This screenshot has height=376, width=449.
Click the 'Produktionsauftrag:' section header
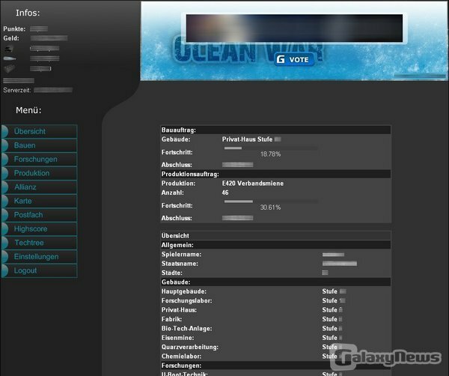(x=275, y=174)
